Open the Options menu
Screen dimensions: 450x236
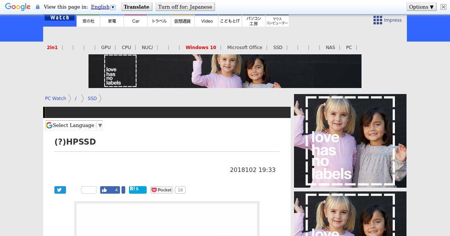[421, 7]
